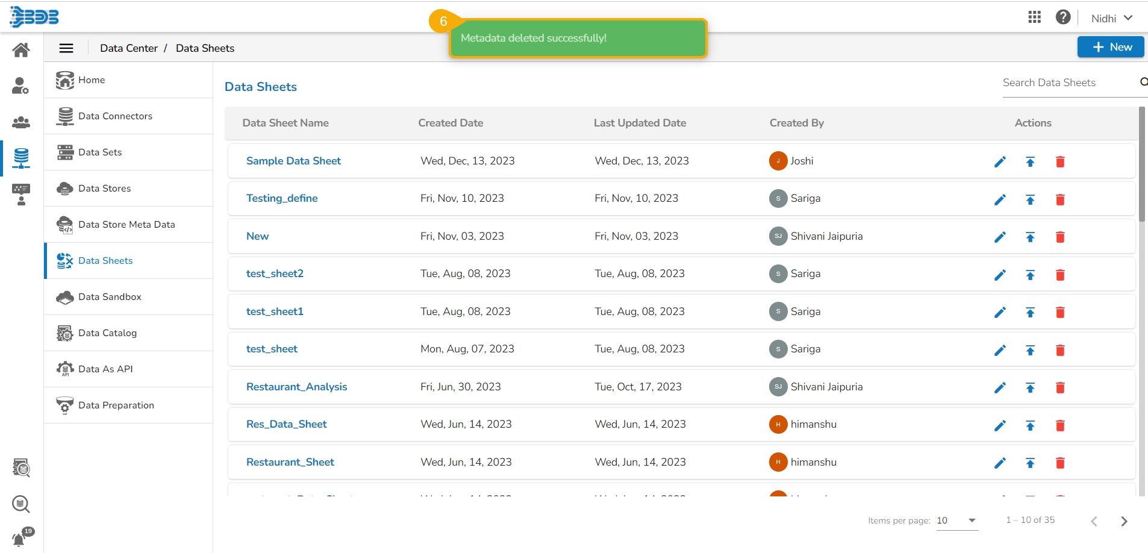Toggle the hamburger sidebar menu
Image resolution: width=1148 pixels, height=553 pixels.
(x=66, y=48)
